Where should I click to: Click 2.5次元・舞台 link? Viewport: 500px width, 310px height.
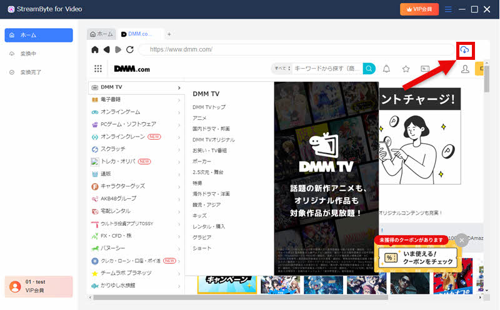tap(208, 172)
